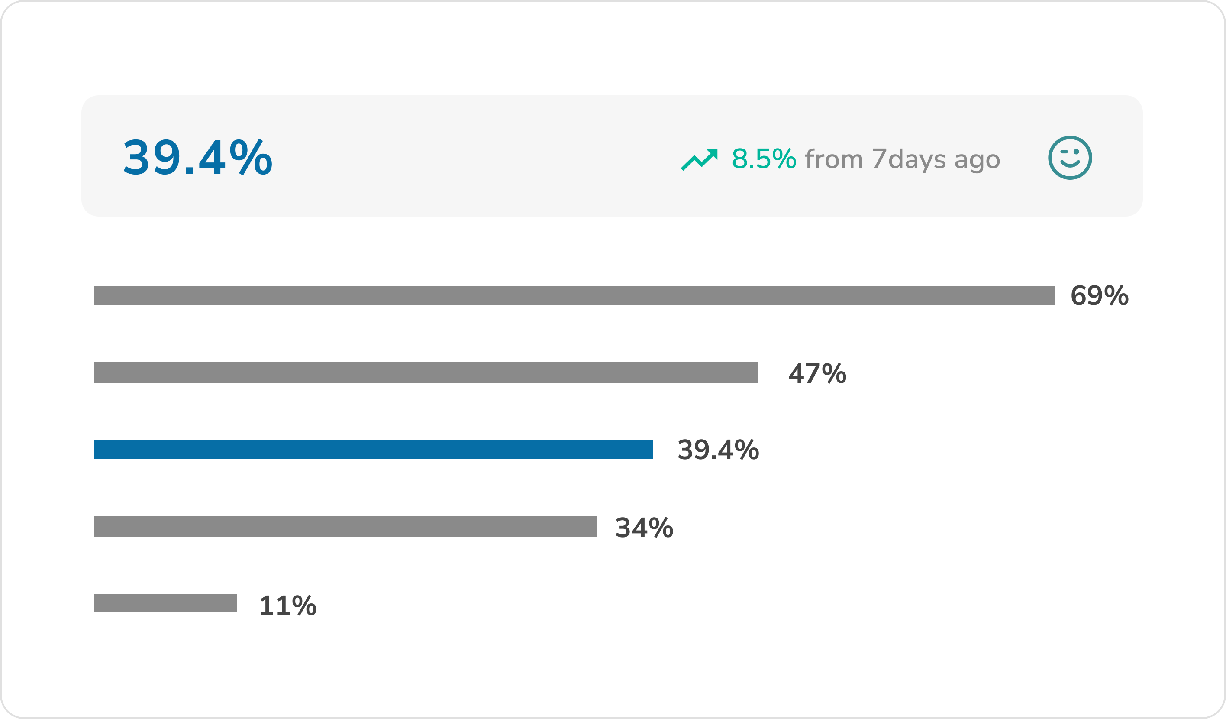Select the highlighted blue 39.4% bar

[373, 449]
